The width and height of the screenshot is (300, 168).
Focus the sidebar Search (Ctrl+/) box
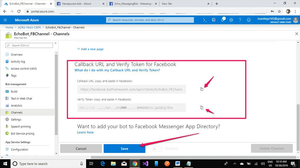click(29, 45)
